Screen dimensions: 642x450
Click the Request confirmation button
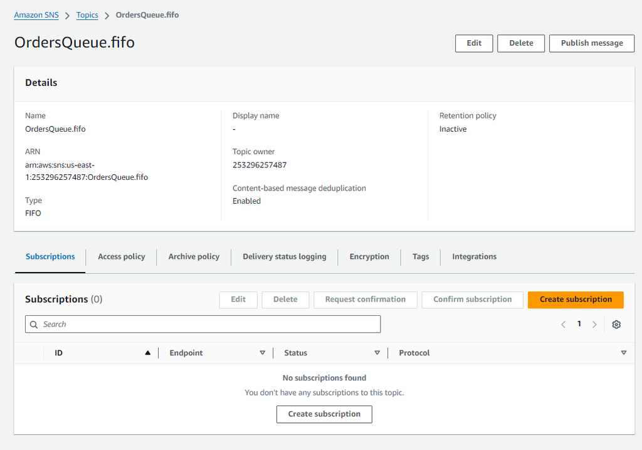[365, 300]
